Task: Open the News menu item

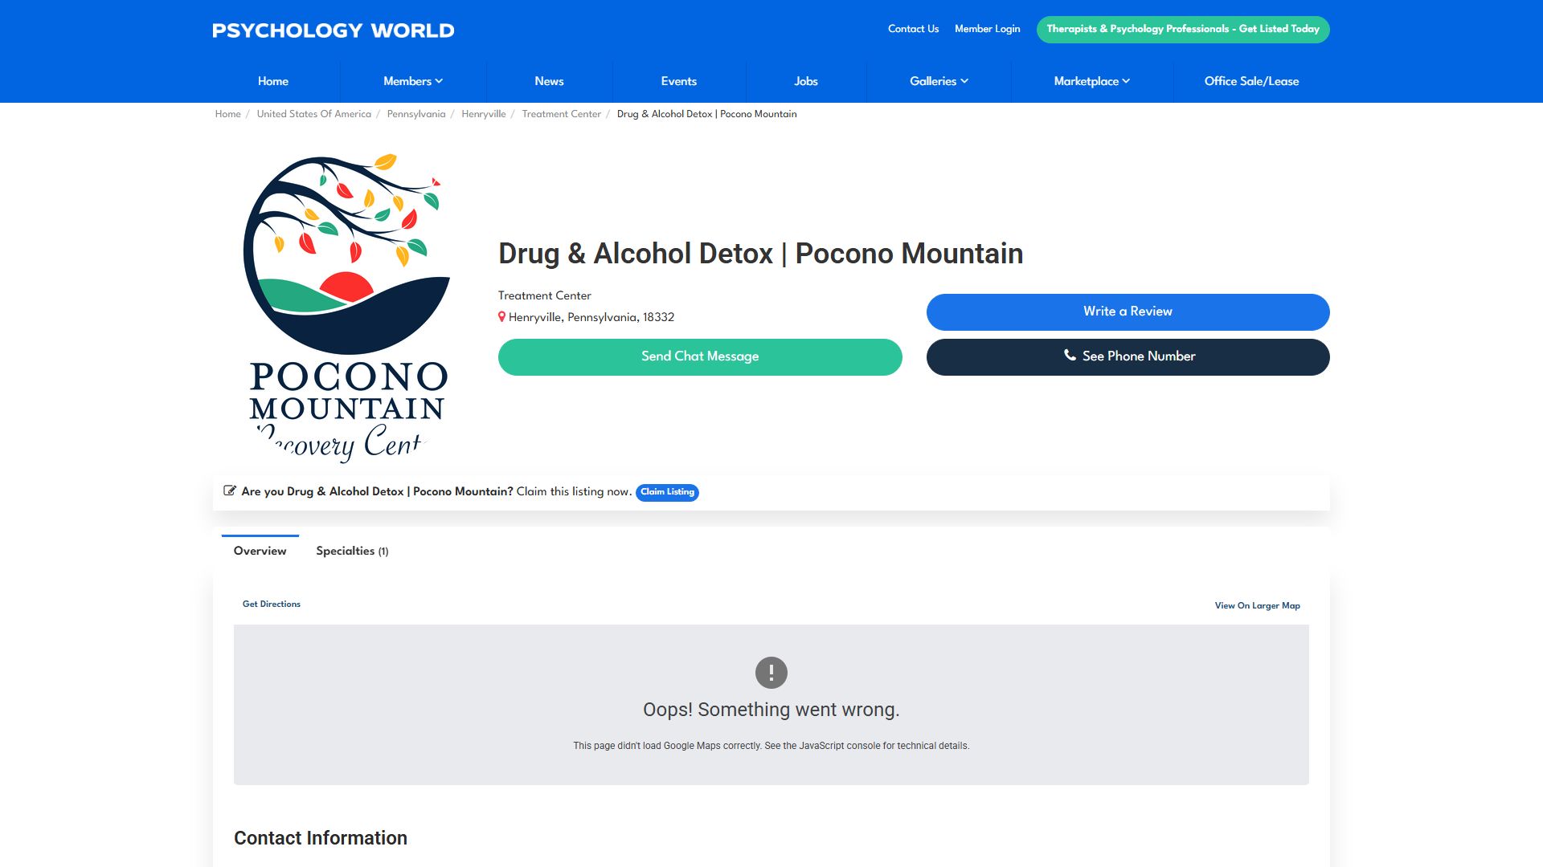Action: tap(549, 81)
